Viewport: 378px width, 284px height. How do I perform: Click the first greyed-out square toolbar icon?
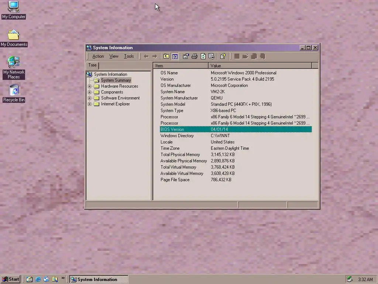[x=237, y=56]
